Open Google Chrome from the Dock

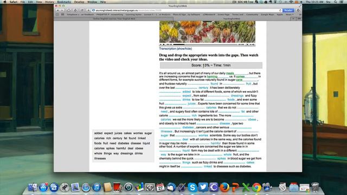point(256,187)
